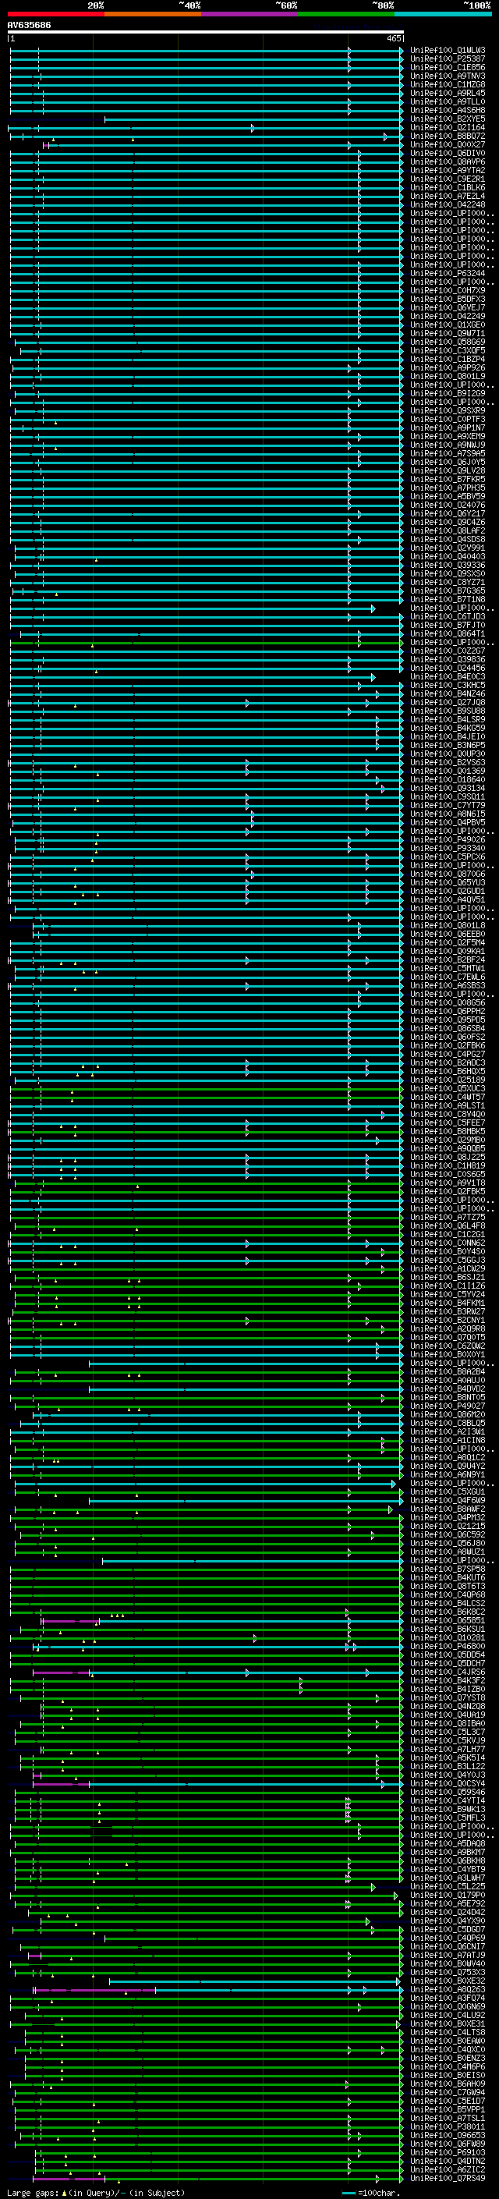The width and height of the screenshot is (499, 2199).
Task: Select label UniRef100_B5DFX3
Action: click(x=448, y=299)
